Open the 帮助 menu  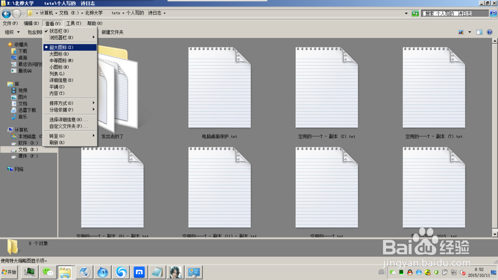(95, 23)
